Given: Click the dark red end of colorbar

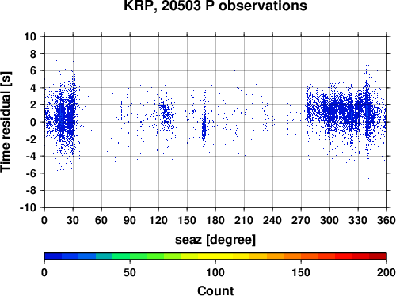Looking at the screenshot, I should [378, 256].
